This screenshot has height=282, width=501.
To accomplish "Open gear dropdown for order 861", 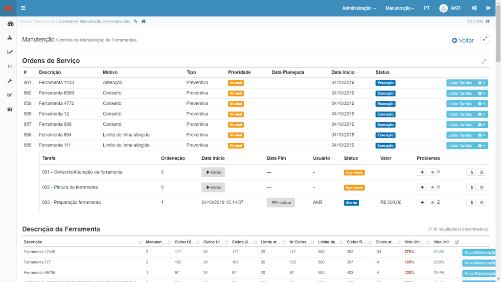I will coord(482,83).
